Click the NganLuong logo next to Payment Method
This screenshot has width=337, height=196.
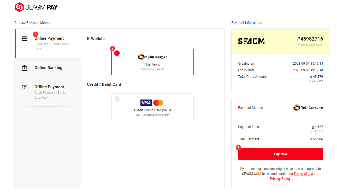[x=308, y=108]
